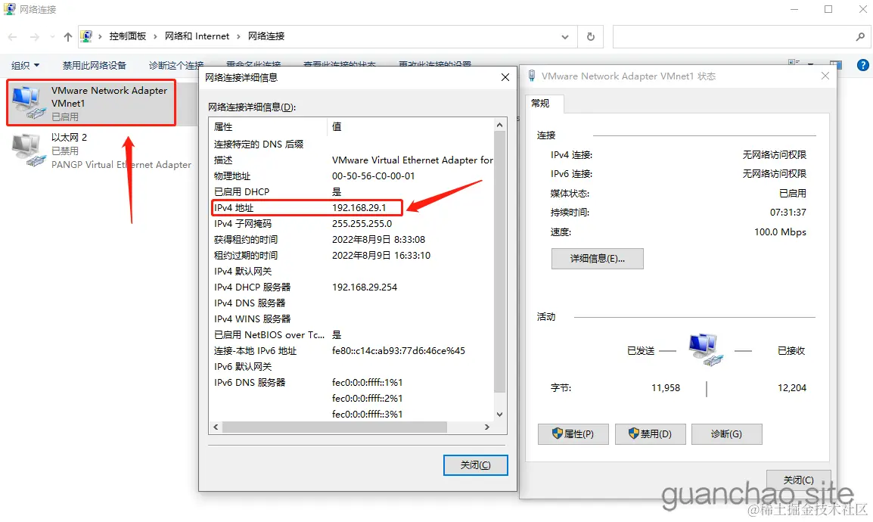Click the adapter icon in status title bar

coord(532,76)
